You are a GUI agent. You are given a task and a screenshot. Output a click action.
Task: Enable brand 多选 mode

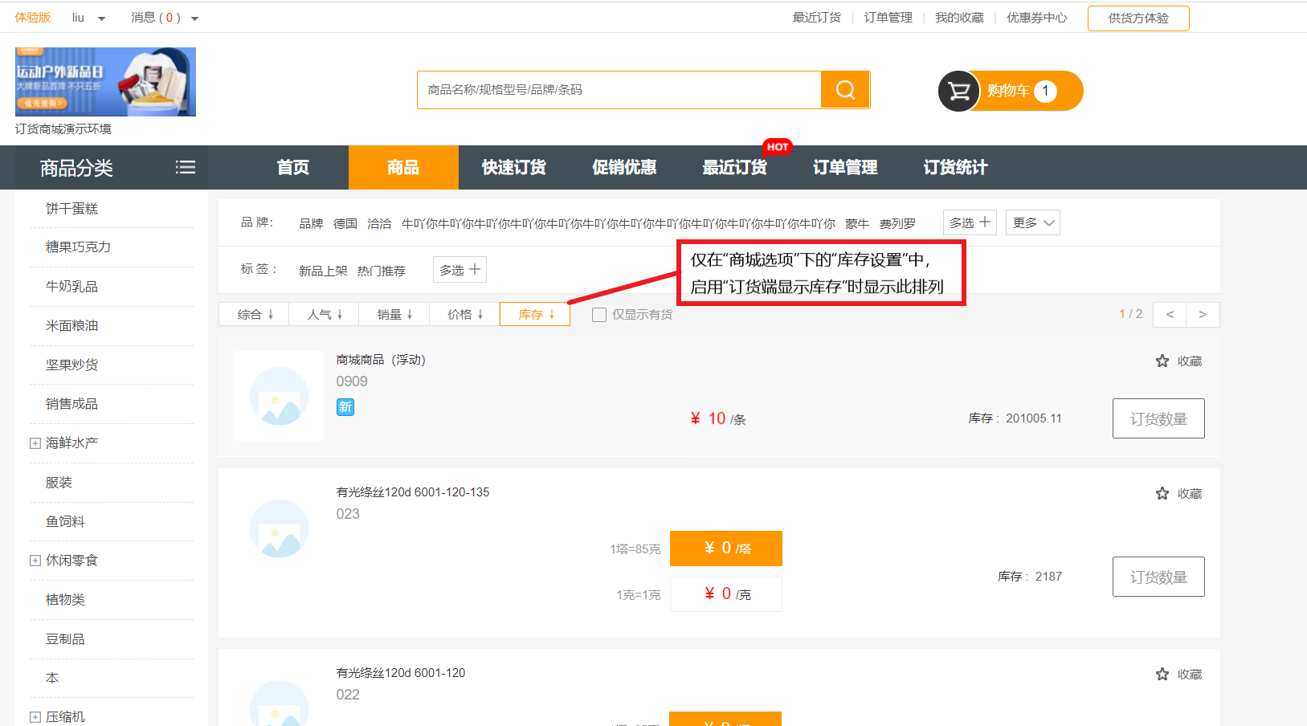[x=970, y=222]
